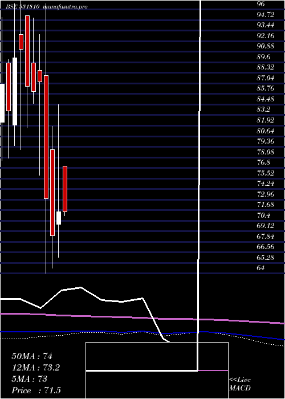Click the 65.28 price axis label
This screenshot has height=399, width=285.
pyautogui.click(x=266, y=258)
